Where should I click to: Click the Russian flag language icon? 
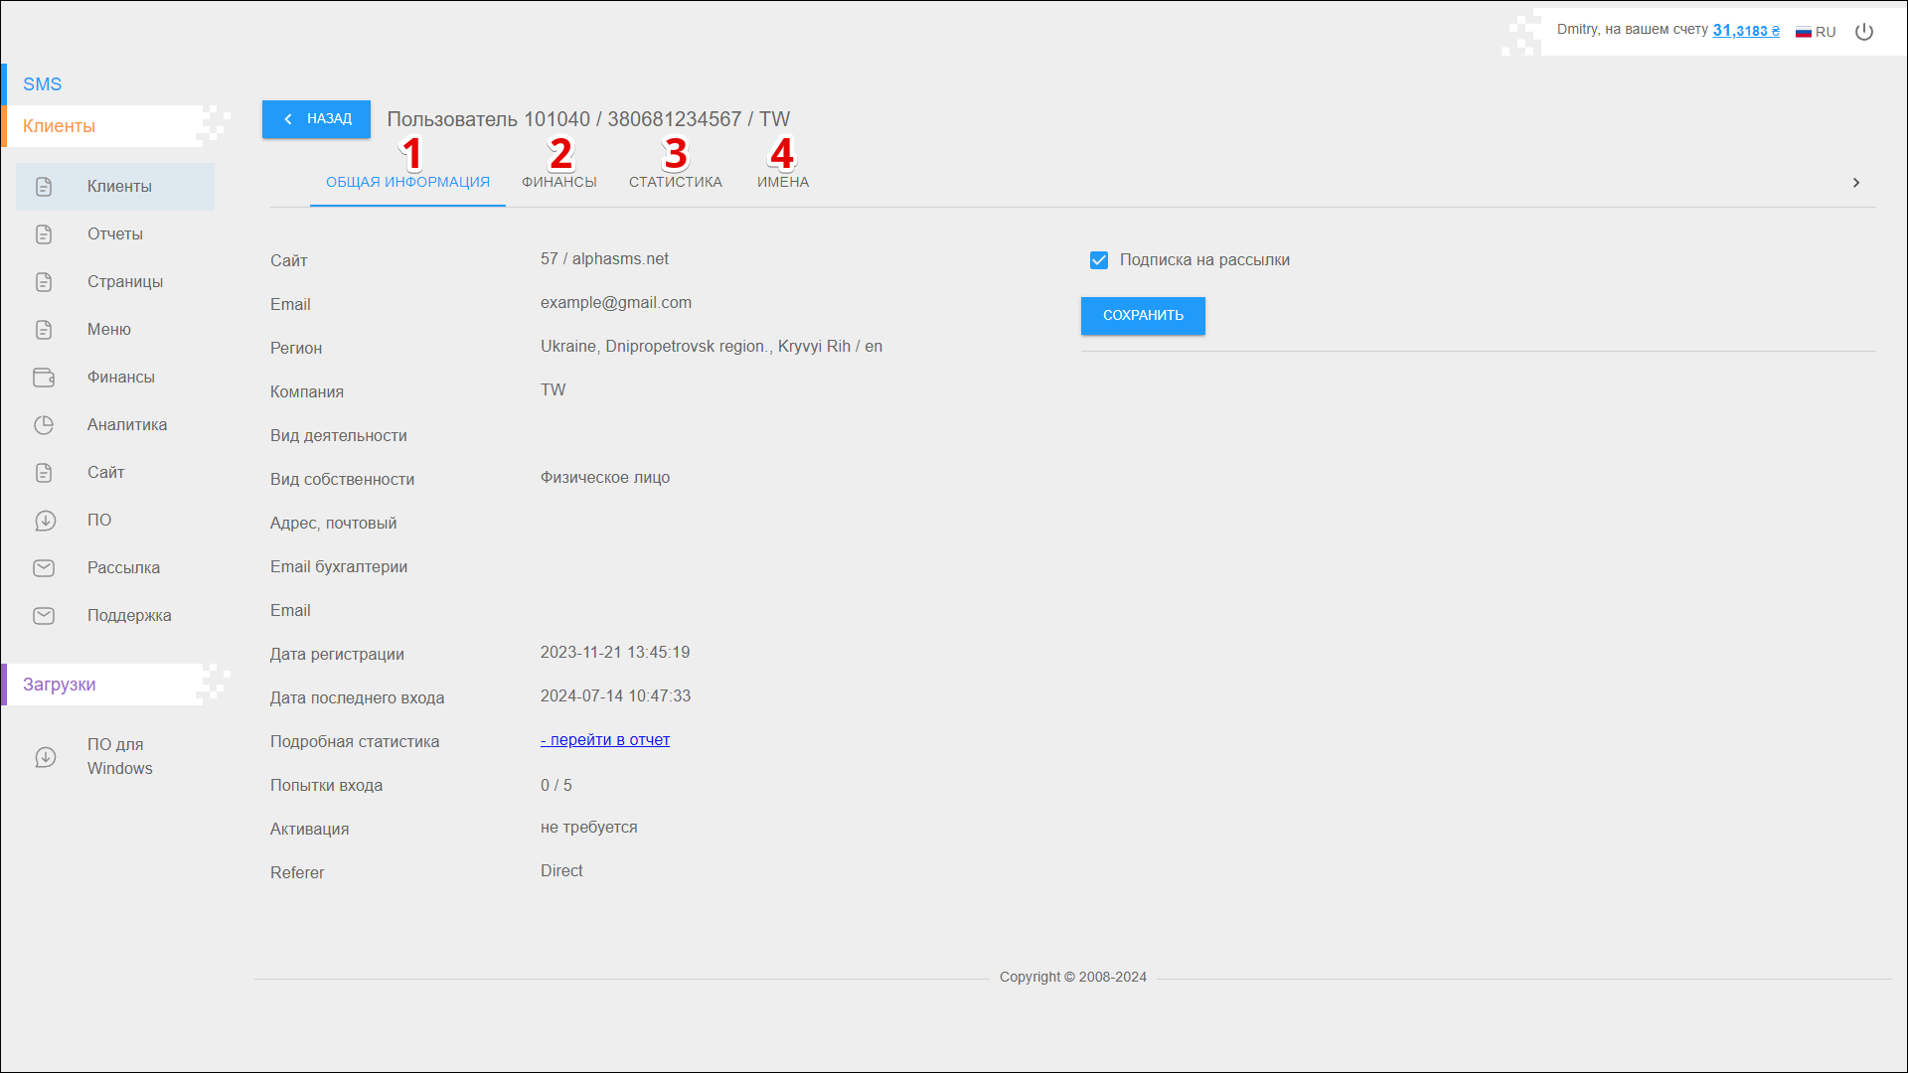pos(1804,32)
